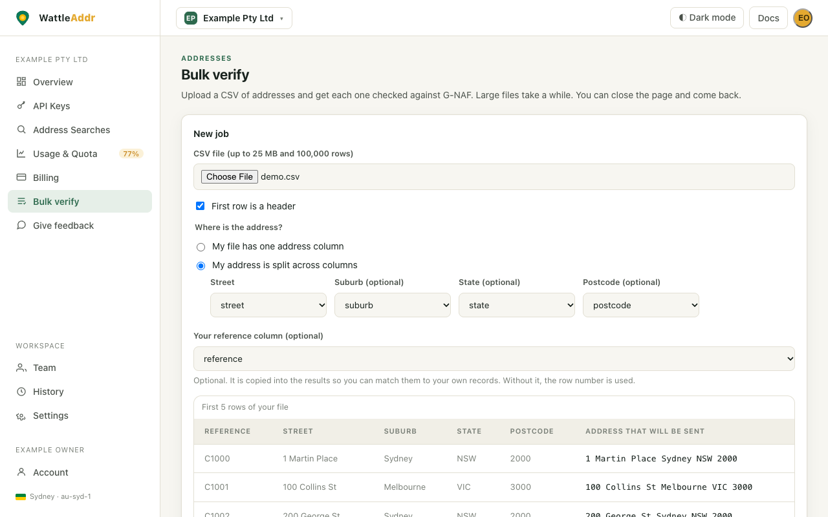This screenshot has height=517, width=828.
Task: Click the History clock icon
Action: pyautogui.click(x=21, y=392)
